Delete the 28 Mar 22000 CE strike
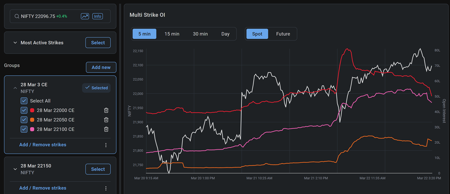This screenshot has width=450, height=194. [106, 110]
